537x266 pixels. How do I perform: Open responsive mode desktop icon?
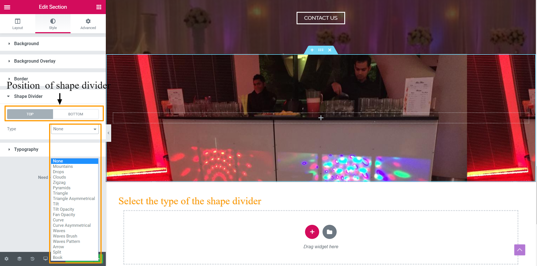click(x=45, y=259)
